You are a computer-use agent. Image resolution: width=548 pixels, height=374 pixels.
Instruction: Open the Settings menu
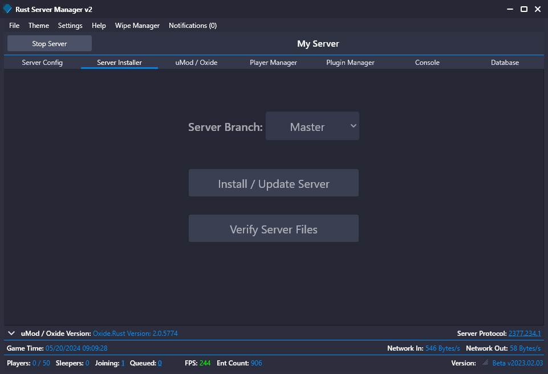70,26
